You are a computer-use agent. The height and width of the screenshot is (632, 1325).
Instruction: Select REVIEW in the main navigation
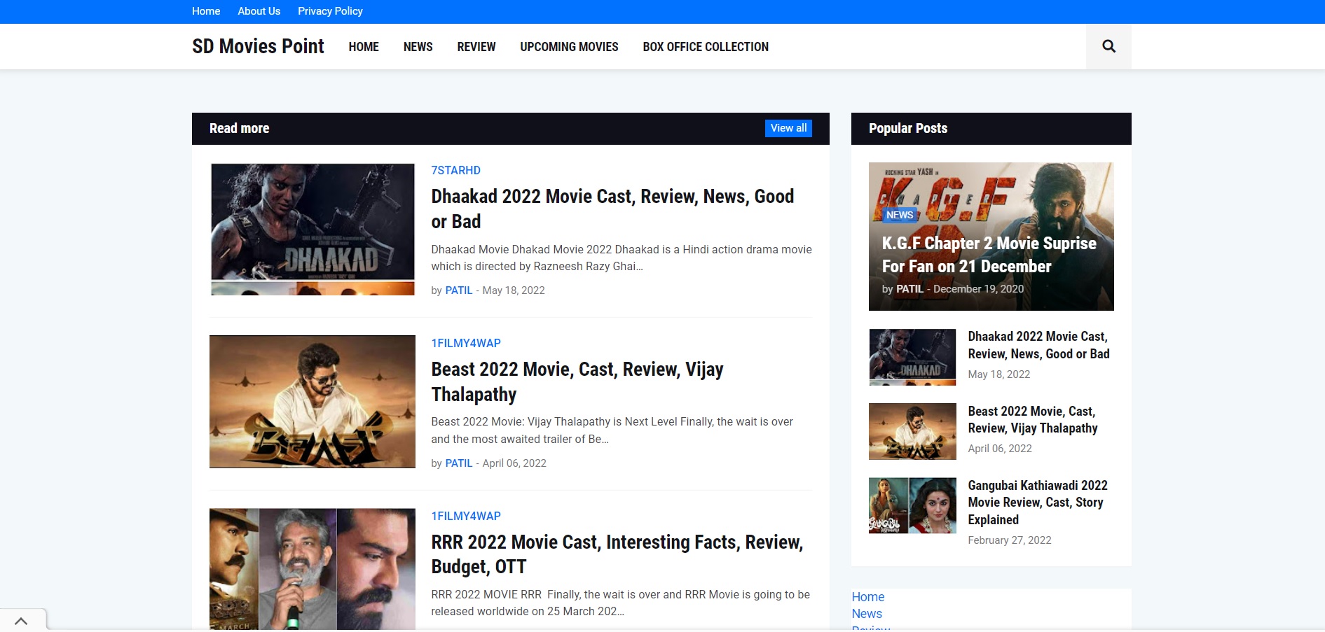[476, 47]
